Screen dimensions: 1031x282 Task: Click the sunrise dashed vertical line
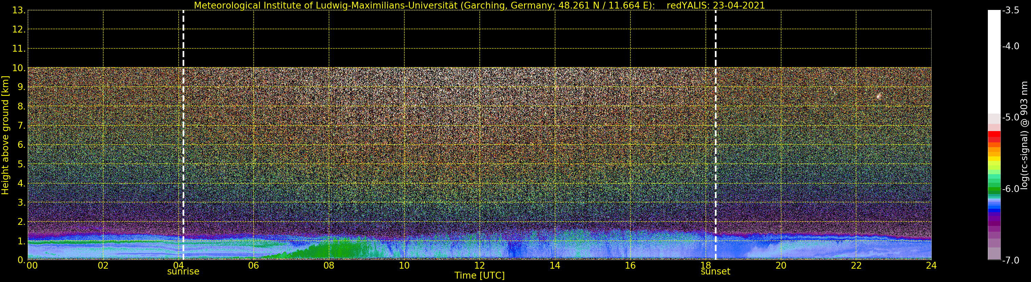click(183, 135)
